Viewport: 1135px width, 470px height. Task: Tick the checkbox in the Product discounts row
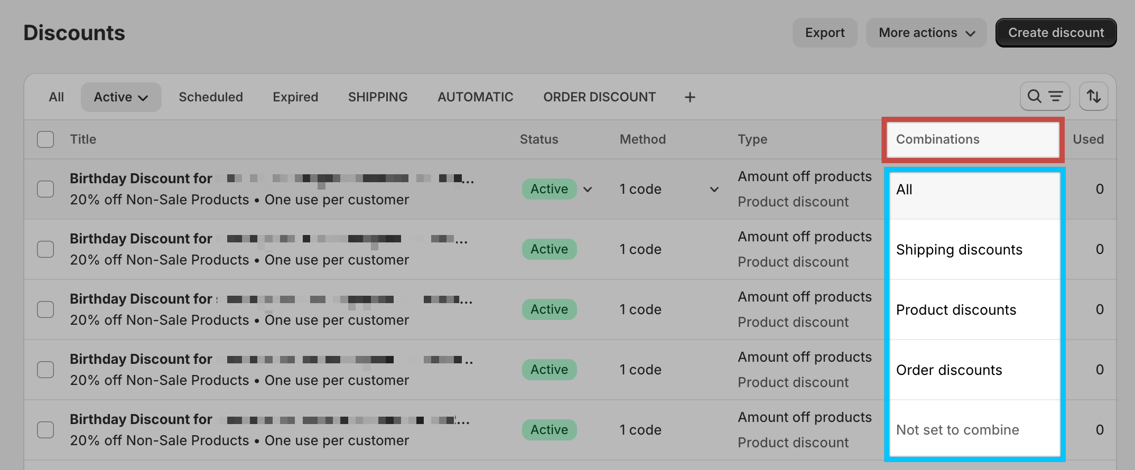[45, 309]
